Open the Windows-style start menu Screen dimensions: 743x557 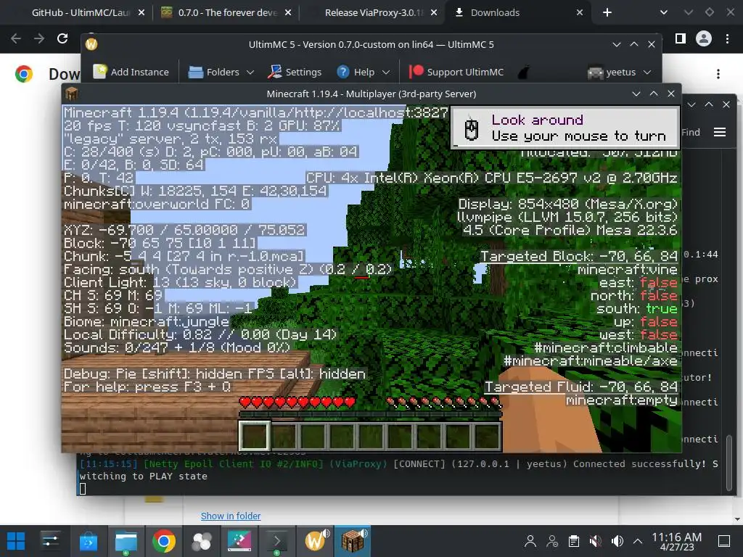(16, 541)
